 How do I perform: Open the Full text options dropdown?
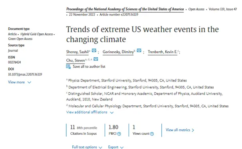[87, 147]
